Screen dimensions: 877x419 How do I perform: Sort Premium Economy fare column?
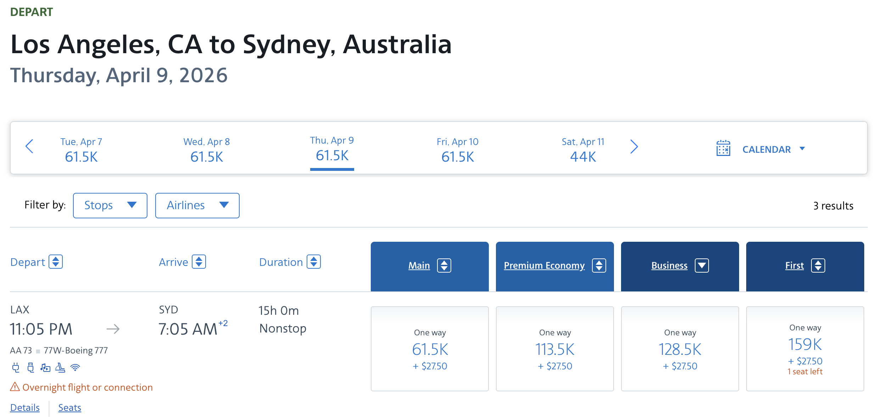tap(599, 266)
